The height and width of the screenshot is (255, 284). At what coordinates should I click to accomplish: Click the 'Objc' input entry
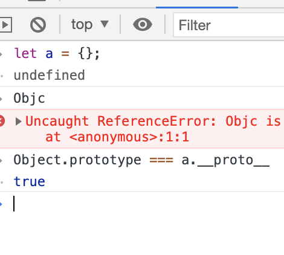(29, 98)
